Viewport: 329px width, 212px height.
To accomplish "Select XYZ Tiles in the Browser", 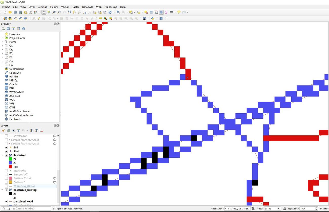I will pos(14,96).
